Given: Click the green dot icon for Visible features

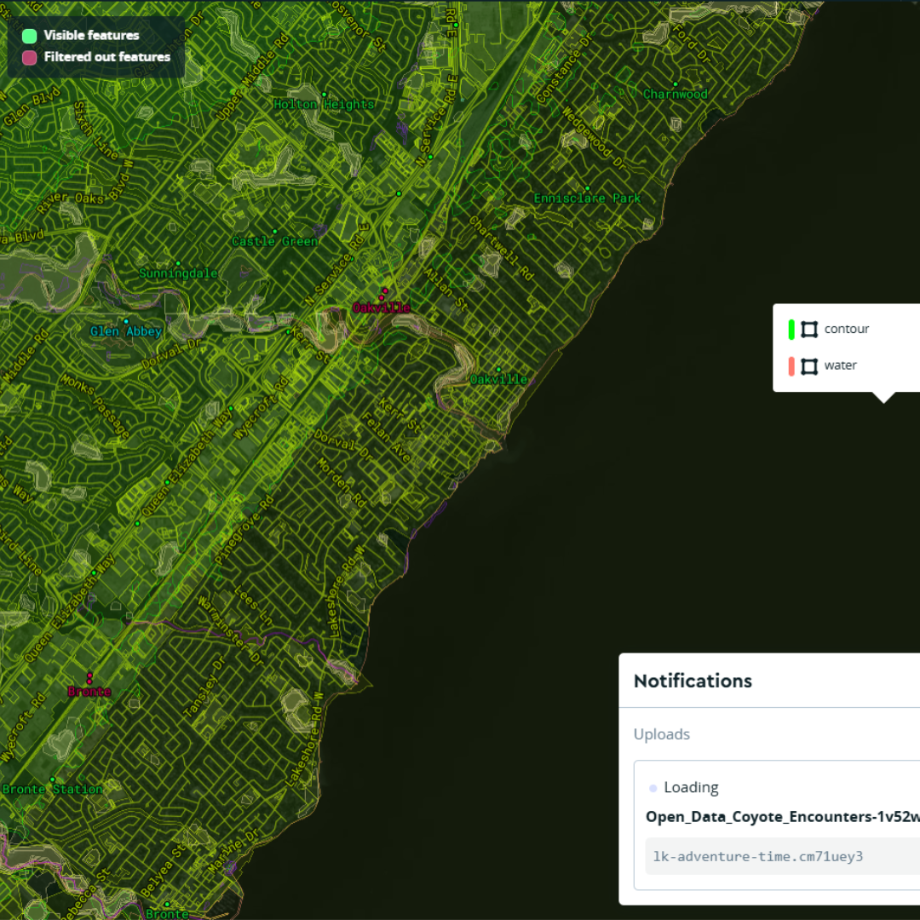Looking at the screenshot, I should (28, 36).
